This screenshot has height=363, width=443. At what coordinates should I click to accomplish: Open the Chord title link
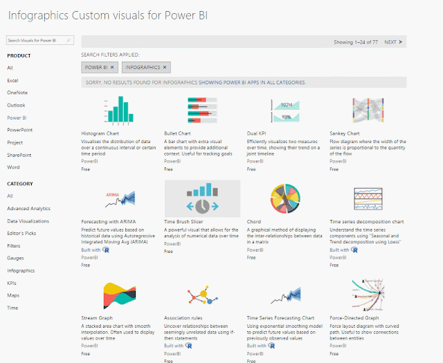pos(254,221)
